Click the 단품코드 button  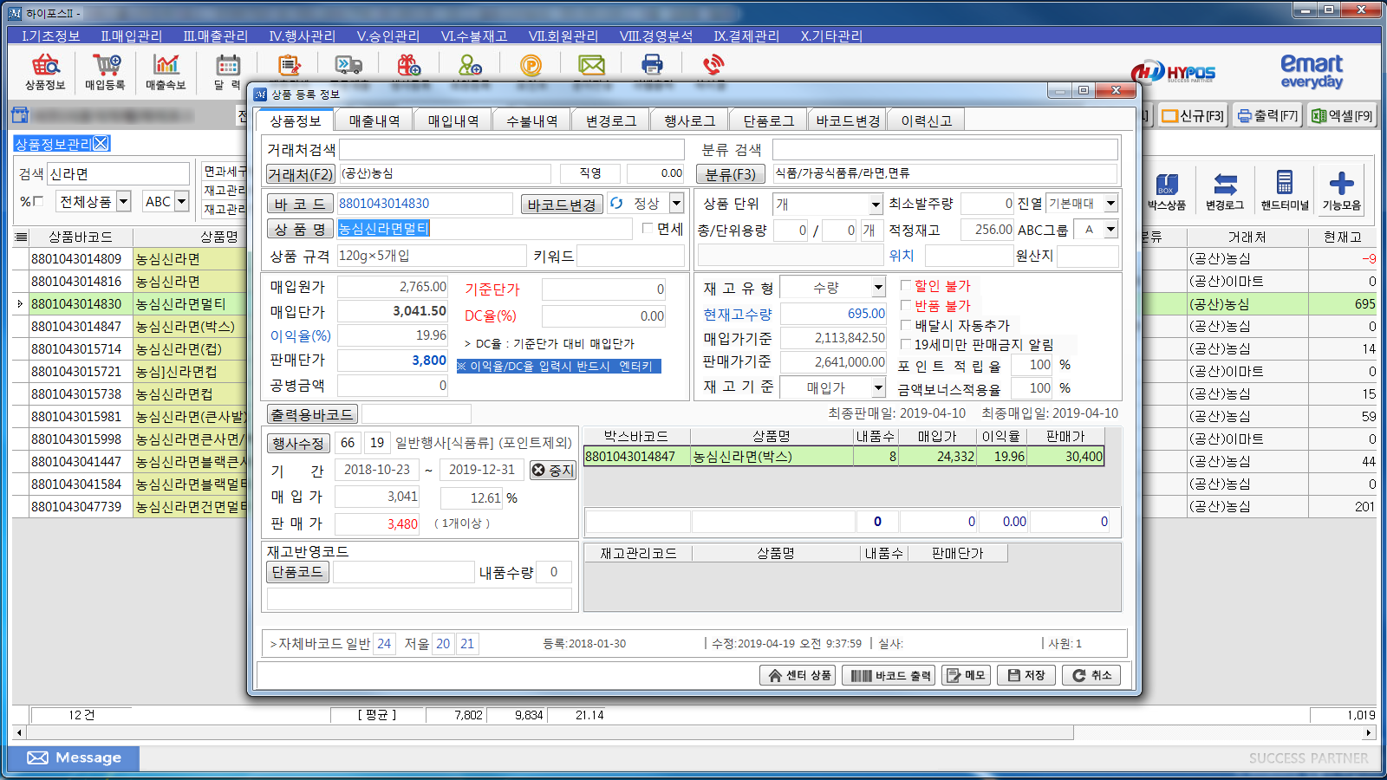point(297,572)
